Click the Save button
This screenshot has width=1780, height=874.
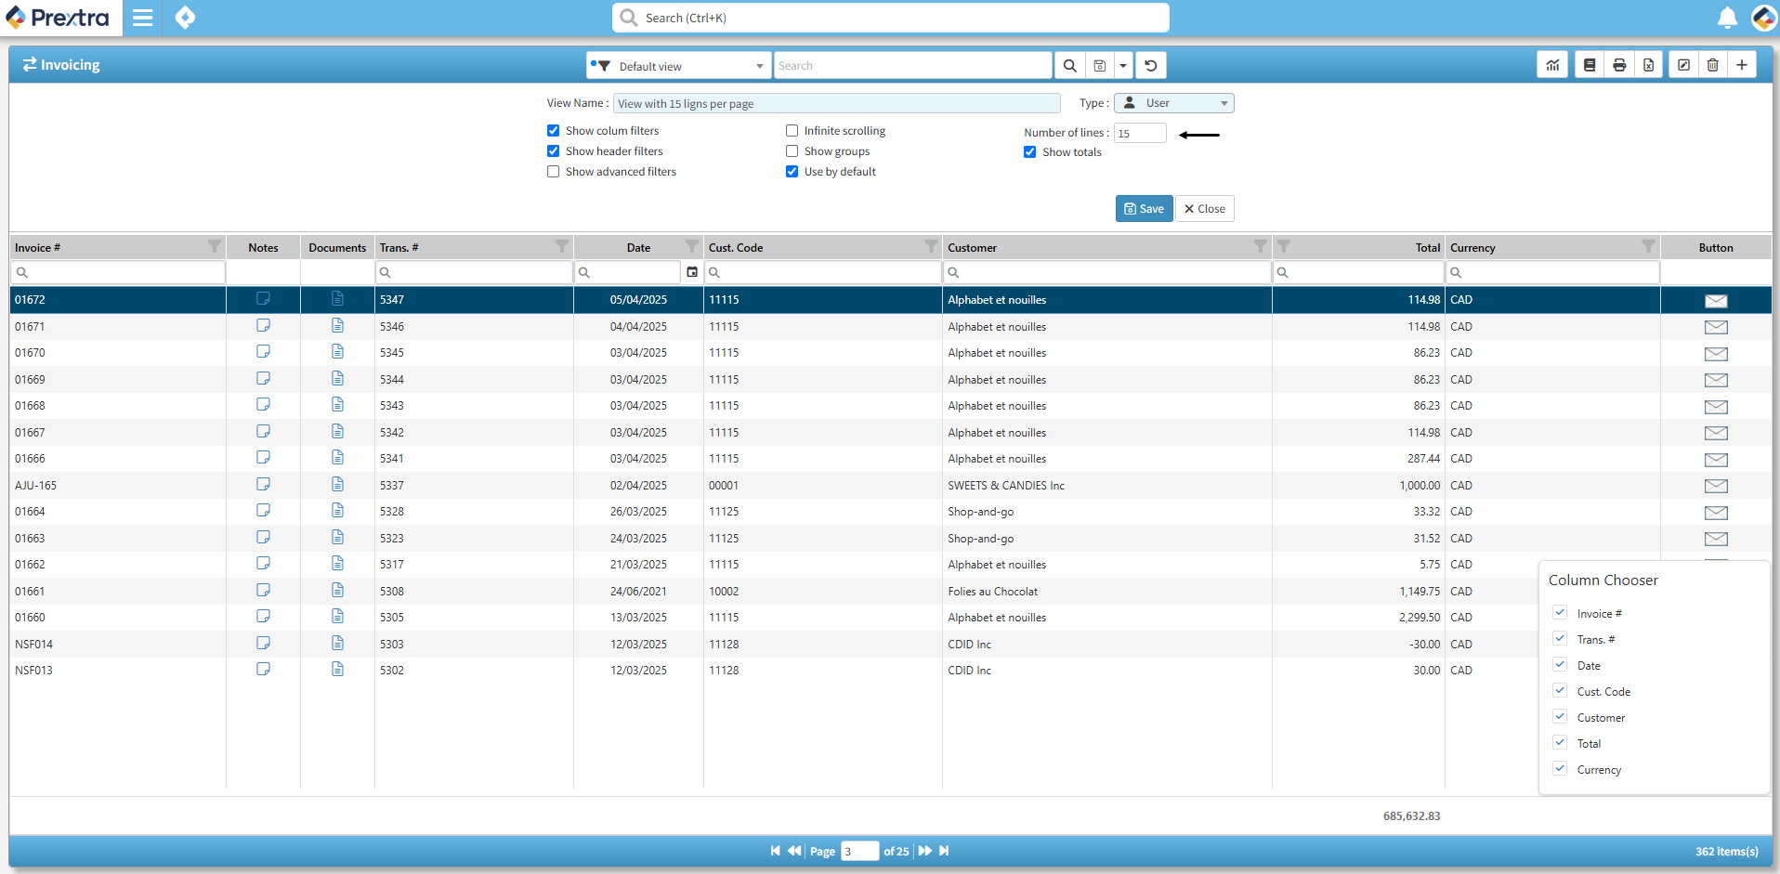1144,209
